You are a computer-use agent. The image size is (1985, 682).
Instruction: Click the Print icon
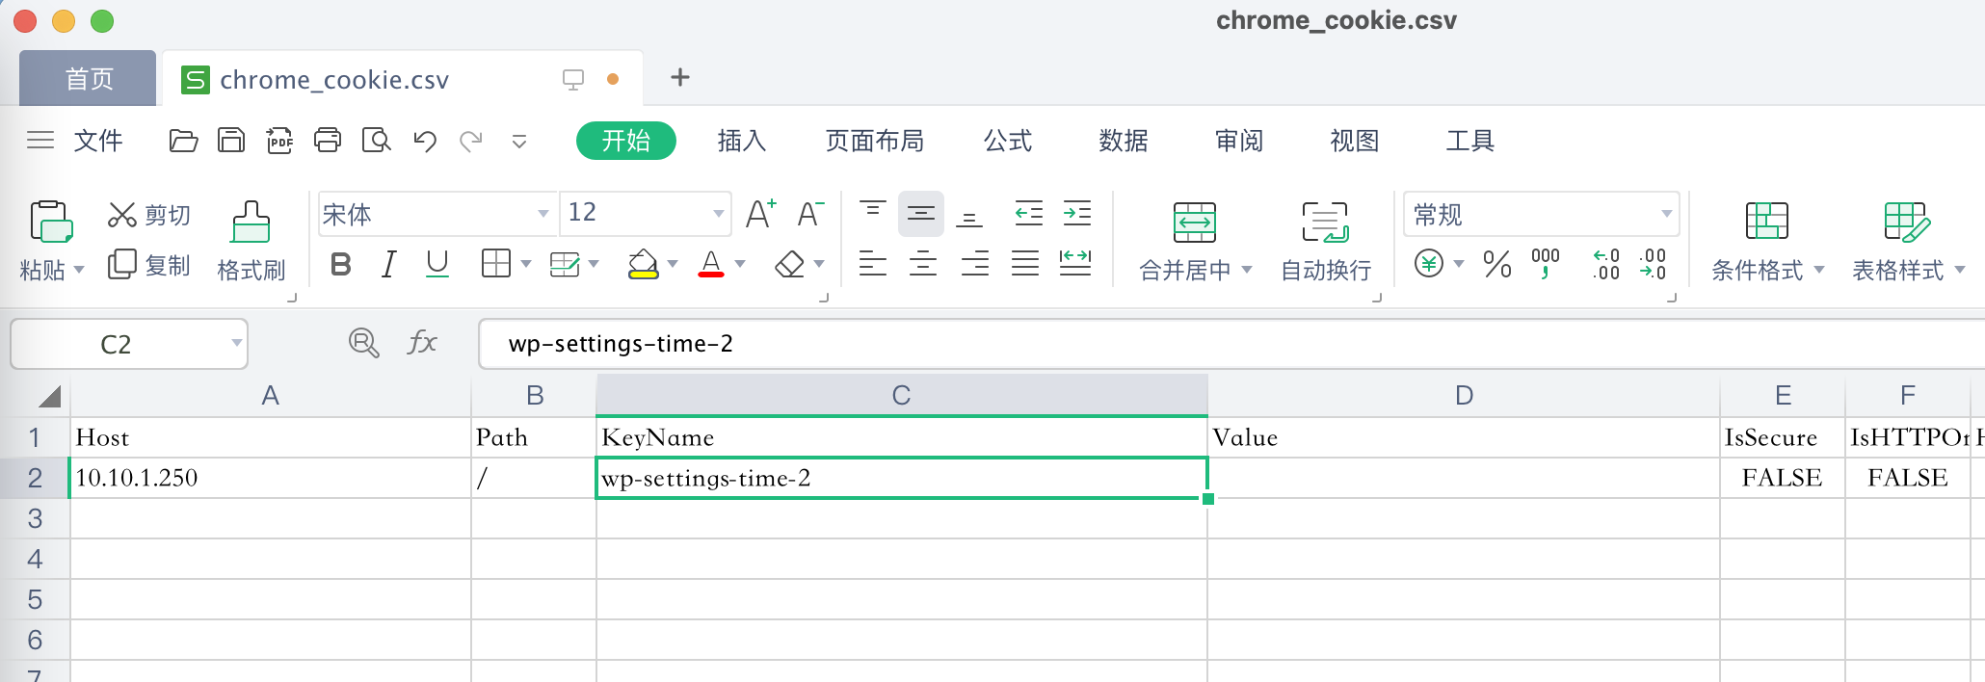pos(328,141)
